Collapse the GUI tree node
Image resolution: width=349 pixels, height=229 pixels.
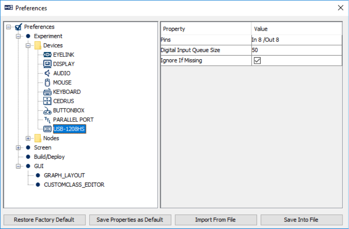pos(18,166)
